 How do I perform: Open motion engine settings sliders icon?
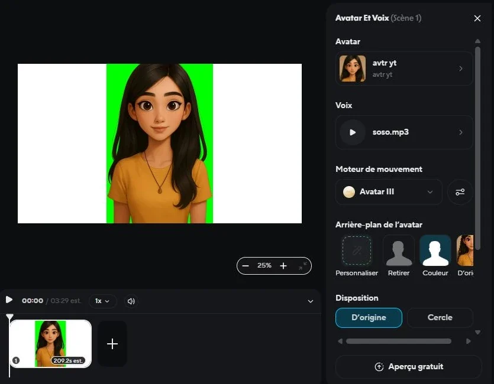click(460, 192)
